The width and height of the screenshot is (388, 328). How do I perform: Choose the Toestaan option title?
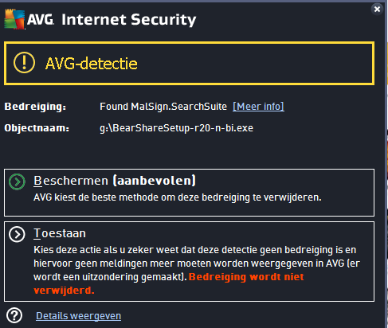click(60, 233)
